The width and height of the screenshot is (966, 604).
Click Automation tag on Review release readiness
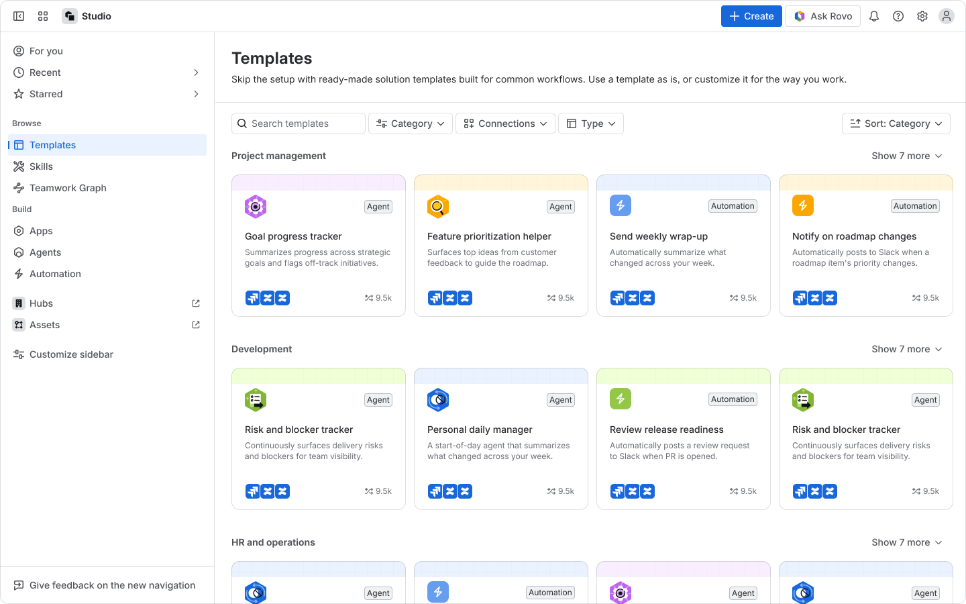tap(733, 399)
